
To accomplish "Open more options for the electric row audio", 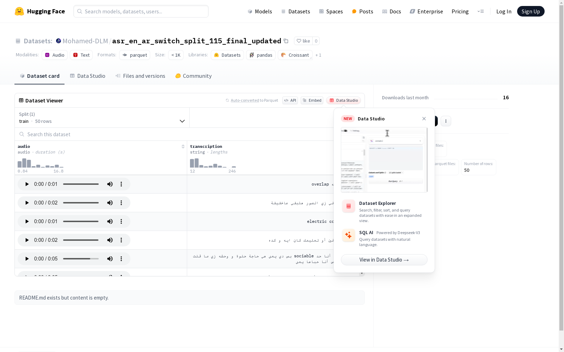I will click(x=121, y=221).
